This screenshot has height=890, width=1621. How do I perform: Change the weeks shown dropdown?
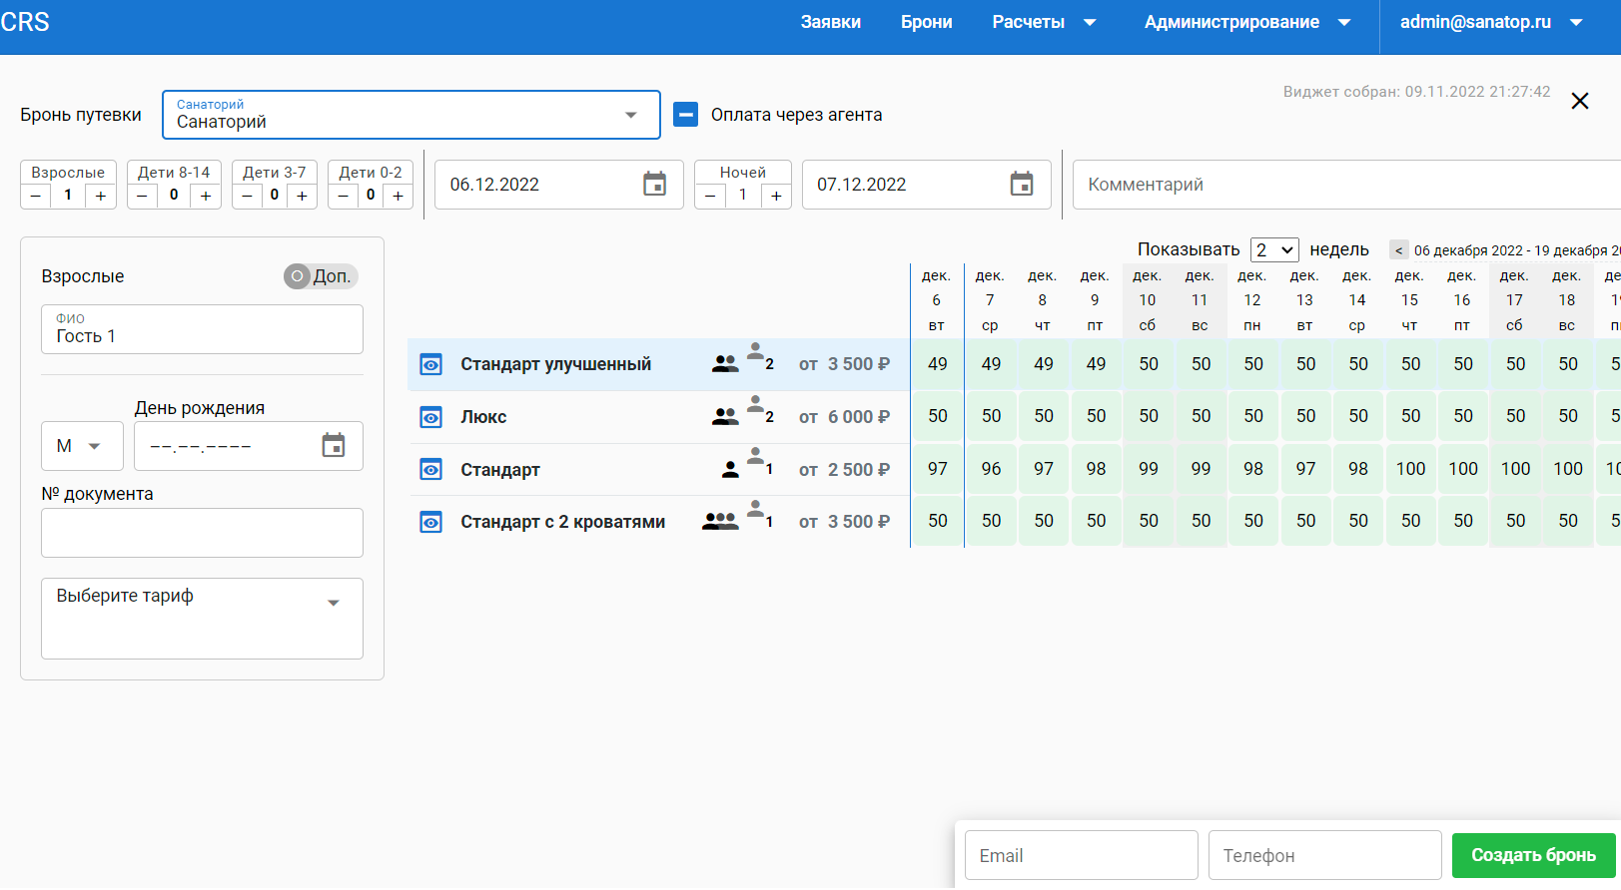[1273, 249]
